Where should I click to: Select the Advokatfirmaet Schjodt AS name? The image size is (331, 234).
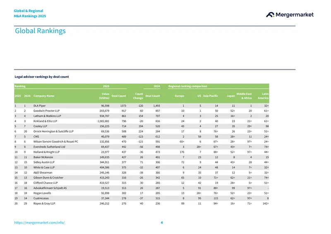point(50,188)
